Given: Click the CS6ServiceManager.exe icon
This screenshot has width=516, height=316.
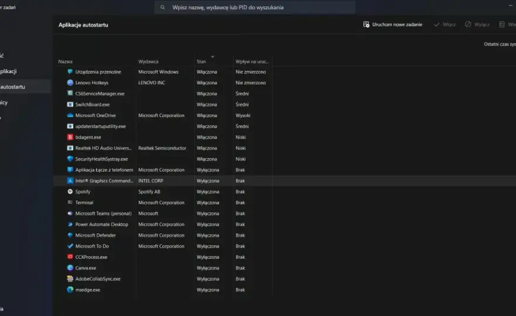Looking at the screenshot, I should point(70,93).
